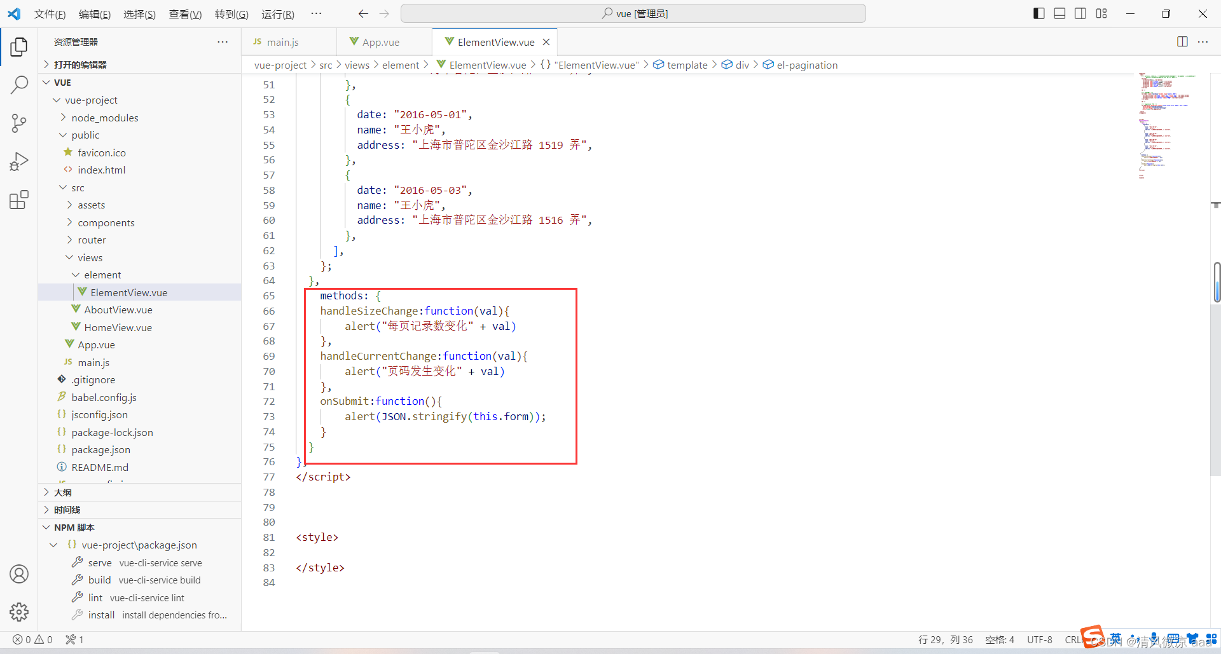Open the Search view in activity bar
The height and width of the screenshot is (654, 1221).
[19, 85]
